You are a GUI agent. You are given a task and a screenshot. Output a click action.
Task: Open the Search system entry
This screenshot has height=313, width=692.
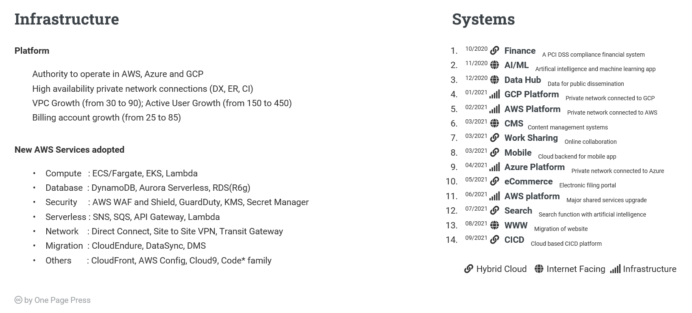pyautogui.click(x=518, y=211)
